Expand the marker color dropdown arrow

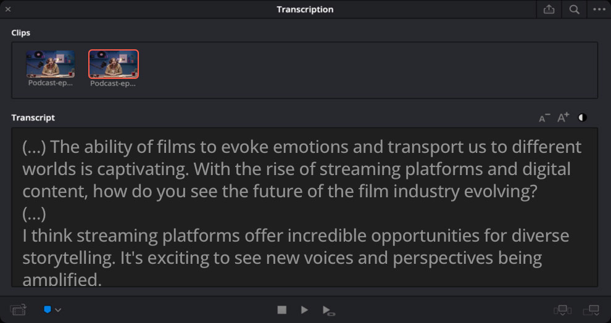click(59, 310)
